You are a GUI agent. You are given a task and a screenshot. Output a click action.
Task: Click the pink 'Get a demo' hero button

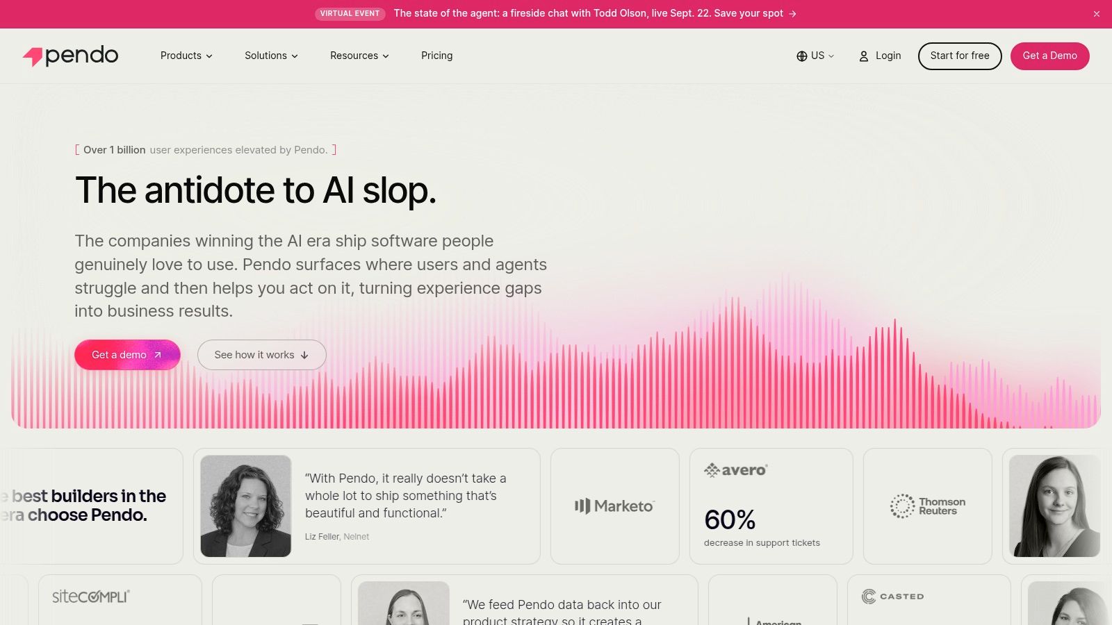[127, 355]
